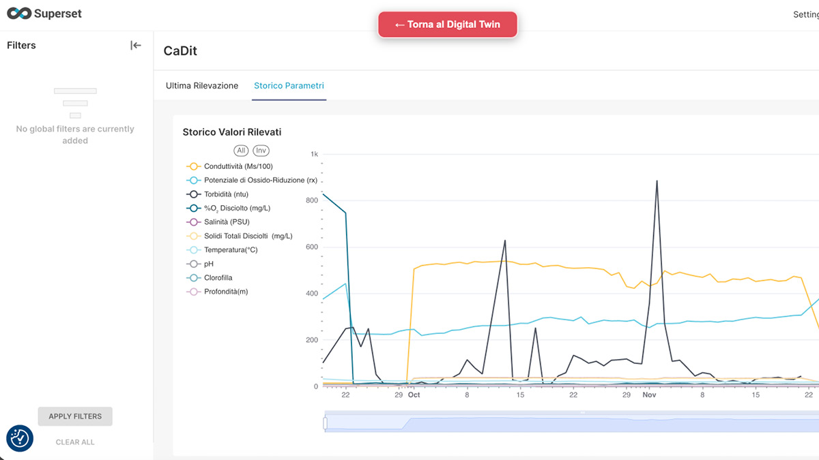Toggle Conduttività series in chart legend
Screen dimensions: 819x460
(x=238, y=166)
